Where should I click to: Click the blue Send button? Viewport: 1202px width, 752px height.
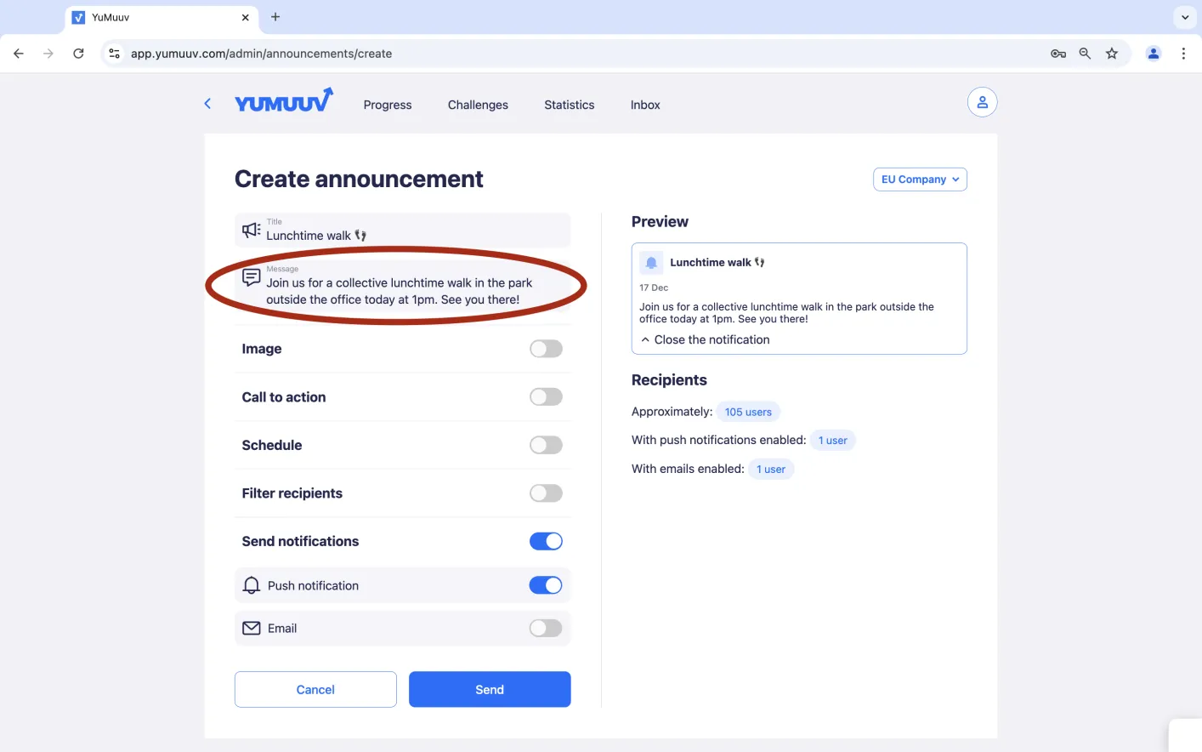tap(490, 689)
